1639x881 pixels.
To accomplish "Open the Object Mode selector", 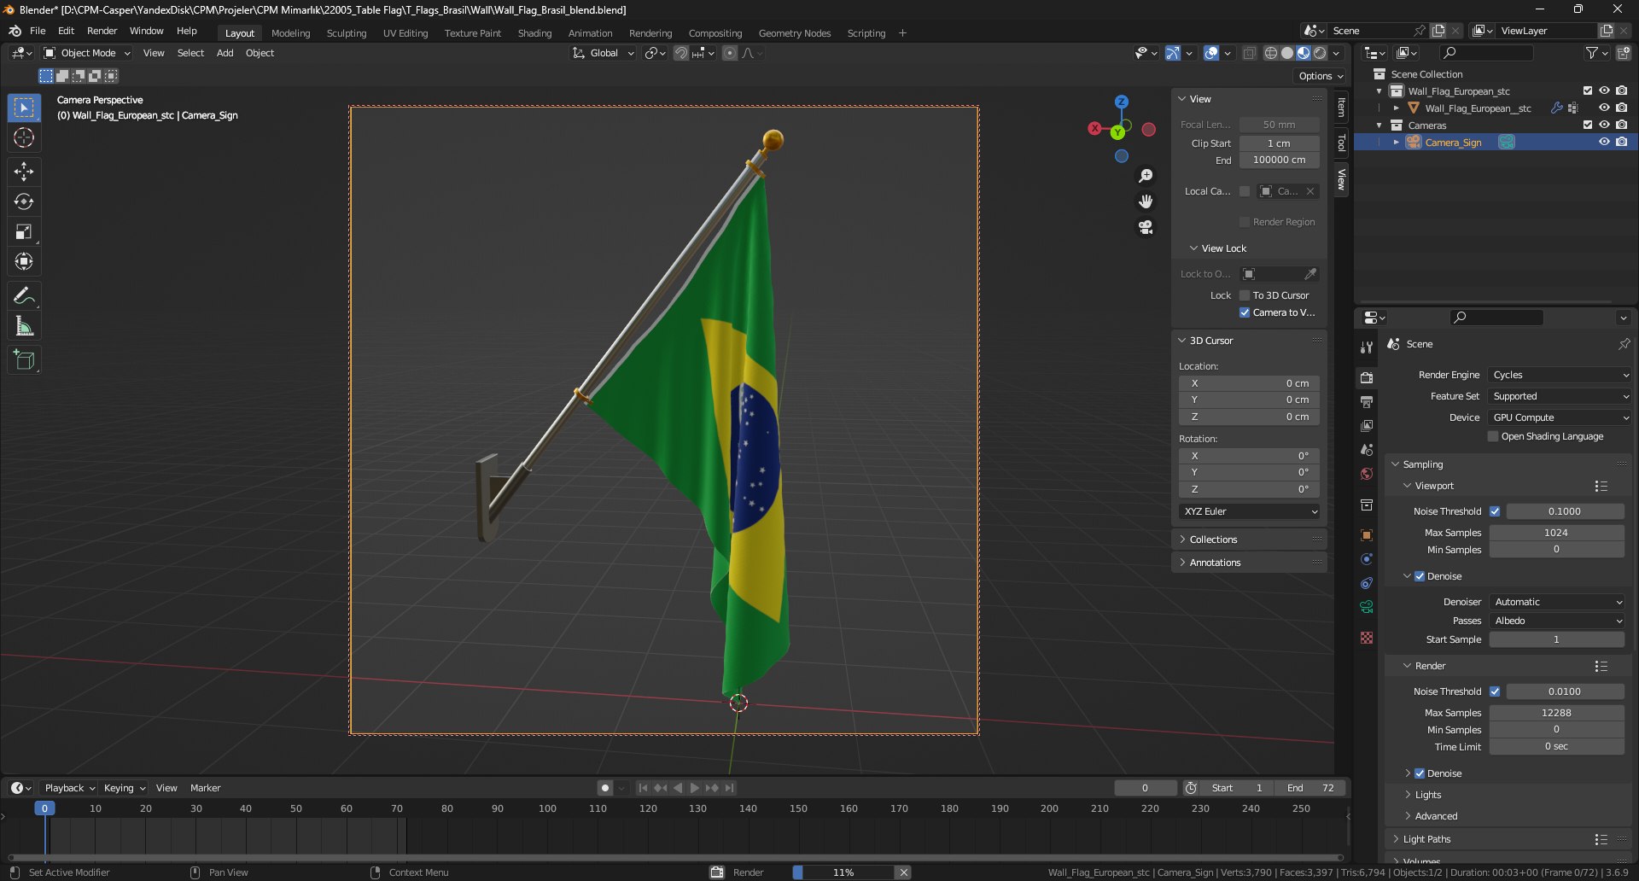I will tap(87, 53).
